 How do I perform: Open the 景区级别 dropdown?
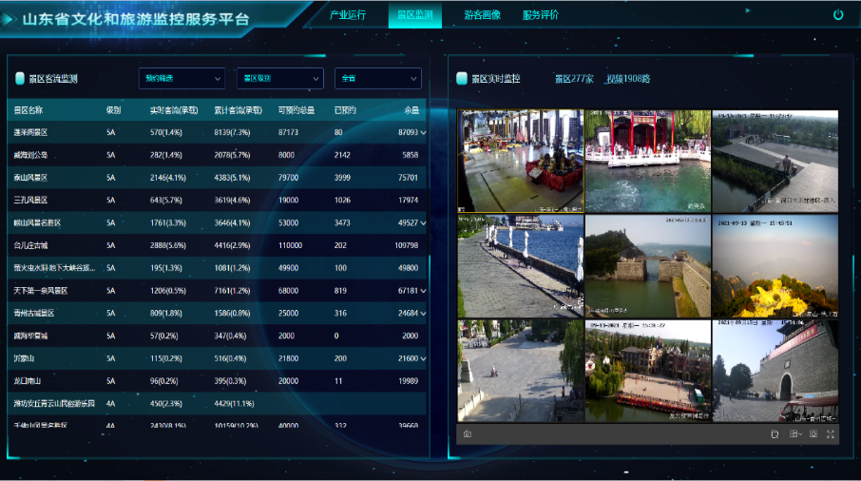[x=279, y=78]
